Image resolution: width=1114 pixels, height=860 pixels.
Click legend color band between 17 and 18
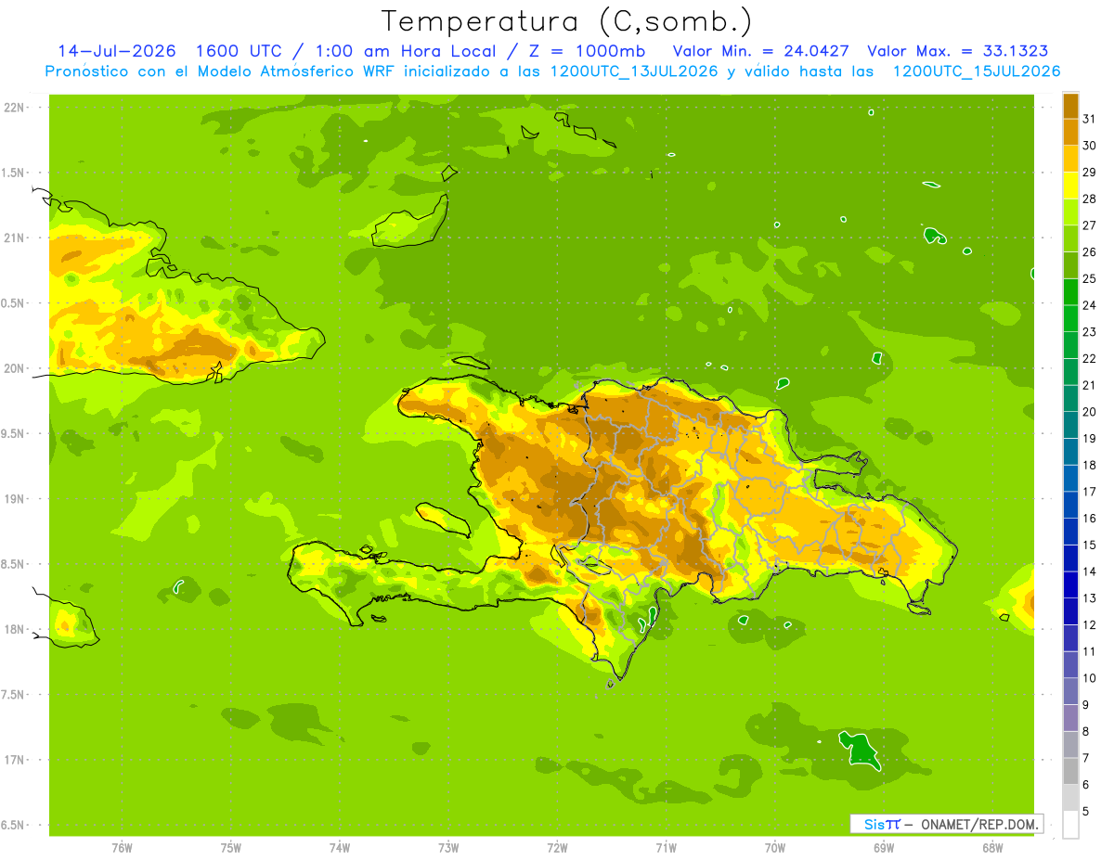1070,479
